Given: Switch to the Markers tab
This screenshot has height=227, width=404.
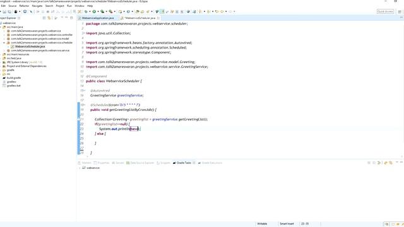Looking at the screenshot, I should 85,163.
